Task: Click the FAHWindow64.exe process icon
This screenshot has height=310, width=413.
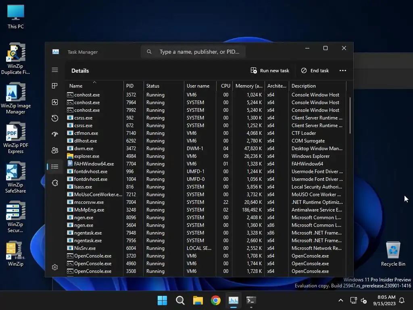Action: pyautogui.click(x=70, y=164)
